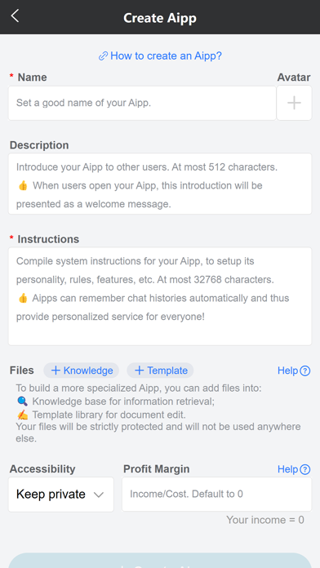This screenshot has height=568, width=320.
Task: Click the Create Aipp header title
Action: [160, 18]
